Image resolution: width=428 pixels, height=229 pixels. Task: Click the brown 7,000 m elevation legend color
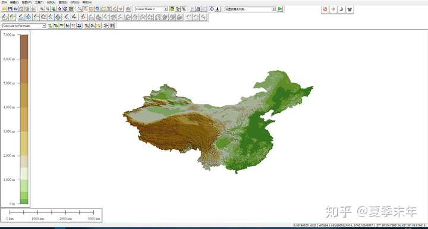pyautogui.click(x=24, y=47)
